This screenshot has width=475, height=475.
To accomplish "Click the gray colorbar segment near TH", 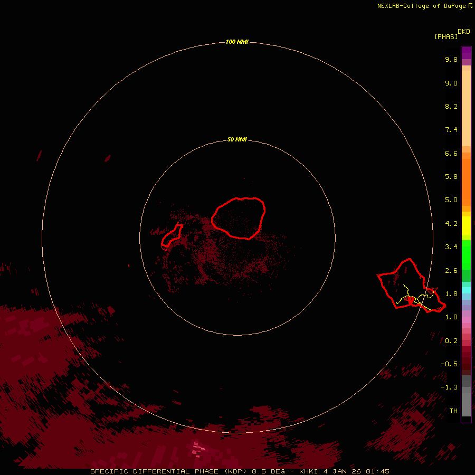I will pos(466,404).
